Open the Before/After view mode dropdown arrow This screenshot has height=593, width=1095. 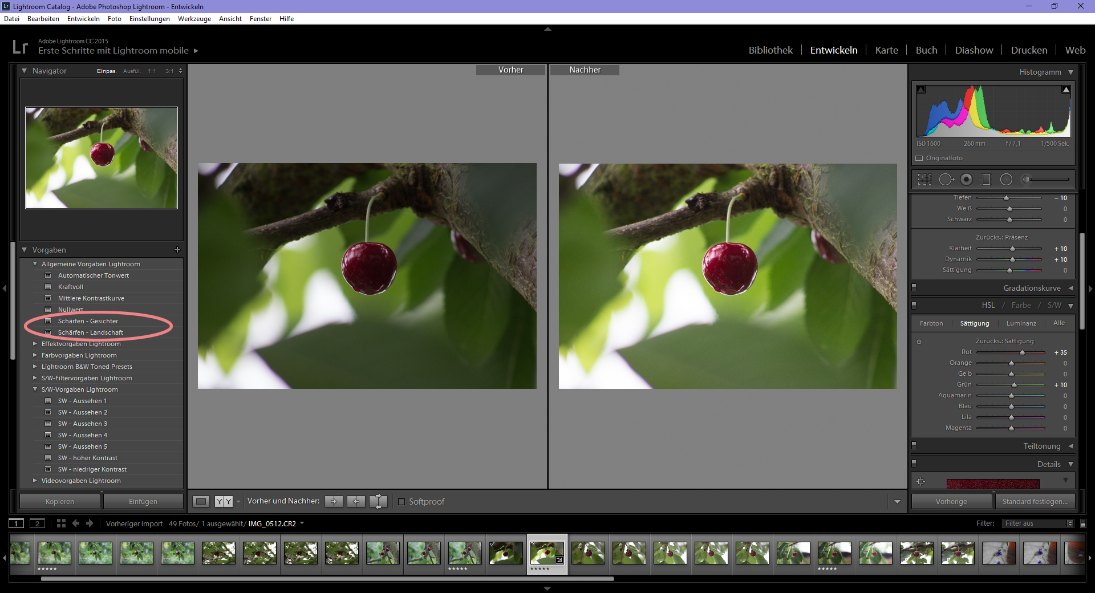pos(238,502)
